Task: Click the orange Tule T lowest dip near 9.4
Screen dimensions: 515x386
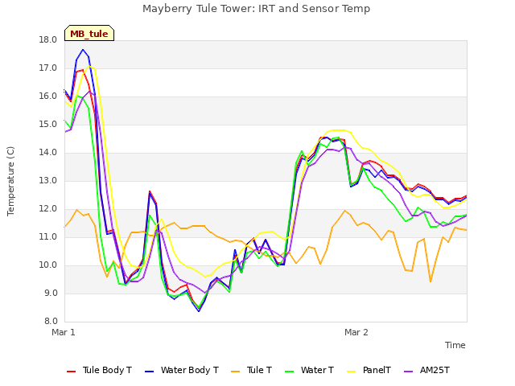Action: coord(431,281)
